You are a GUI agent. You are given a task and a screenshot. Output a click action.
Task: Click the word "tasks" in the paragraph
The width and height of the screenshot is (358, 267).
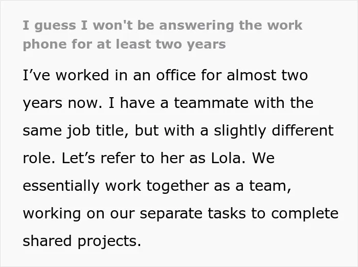coord(227,213)
